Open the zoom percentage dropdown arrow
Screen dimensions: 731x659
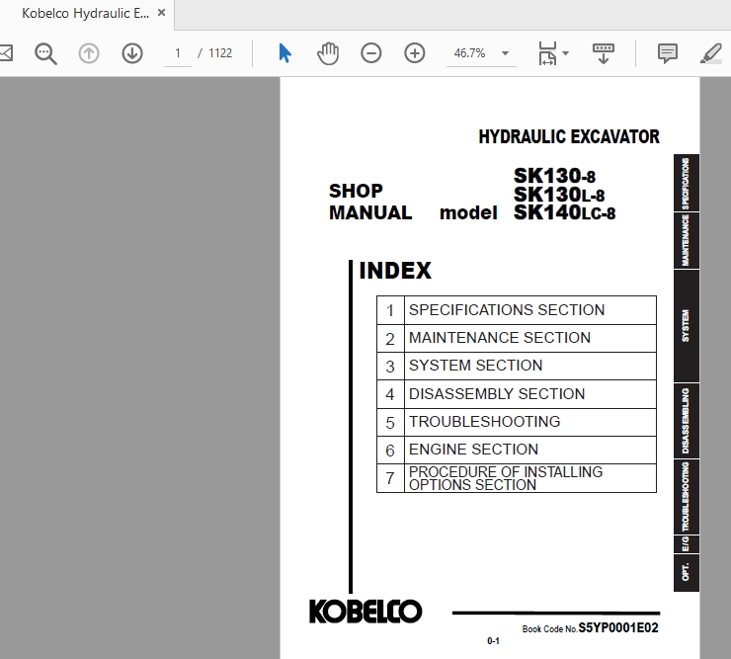pos(506,53)
